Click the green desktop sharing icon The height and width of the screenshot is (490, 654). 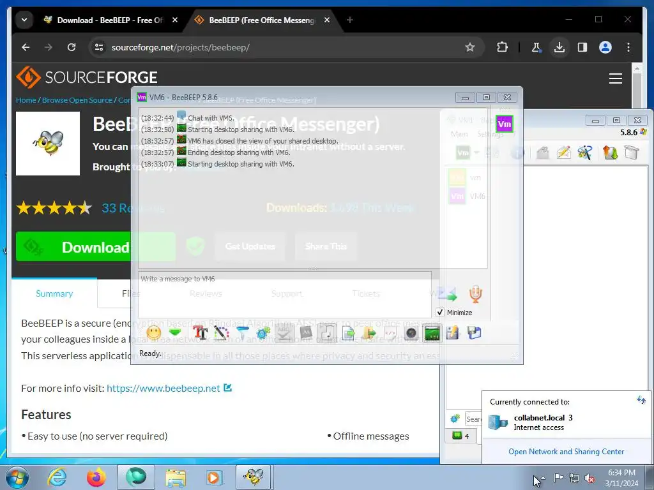coord(432,332)
